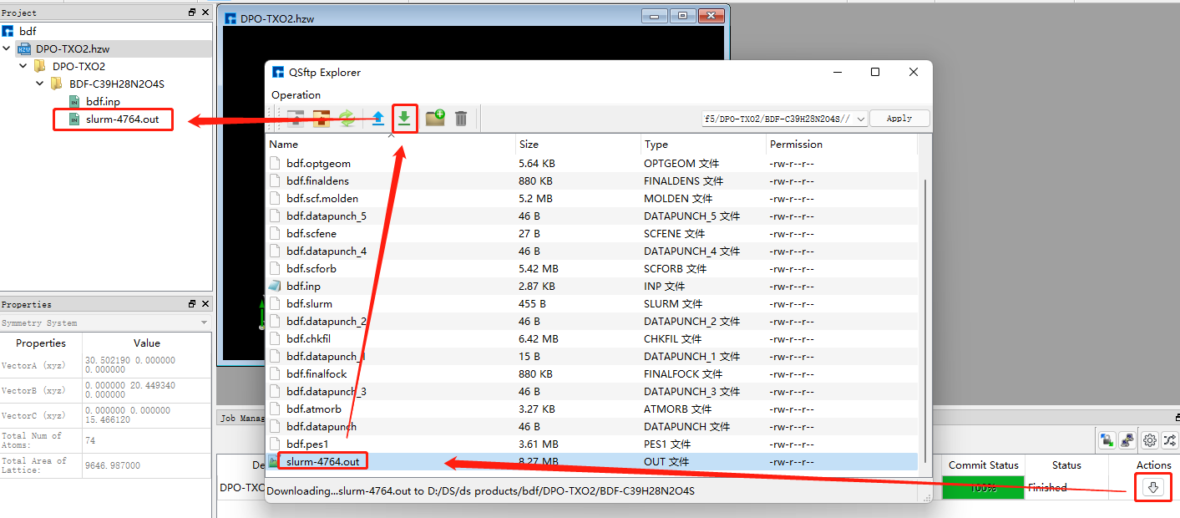Click the Total Num of Atoms value 74

point(89,440)
